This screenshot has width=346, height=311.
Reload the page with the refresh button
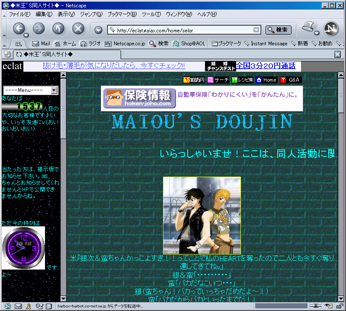click(58, 29)
